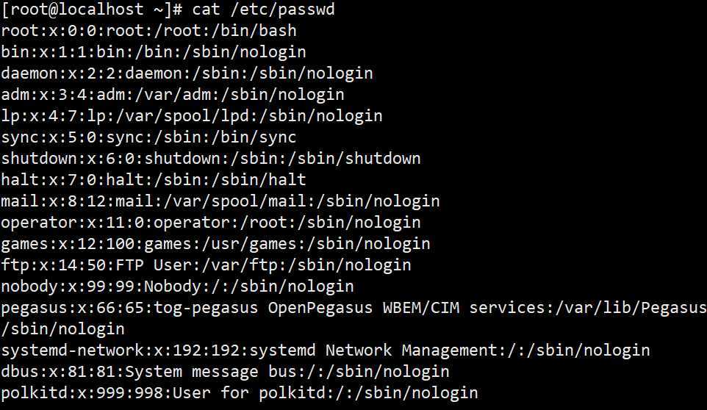Click the mail spool account line
The image size is (707, 410).
[x=220, y=201]
